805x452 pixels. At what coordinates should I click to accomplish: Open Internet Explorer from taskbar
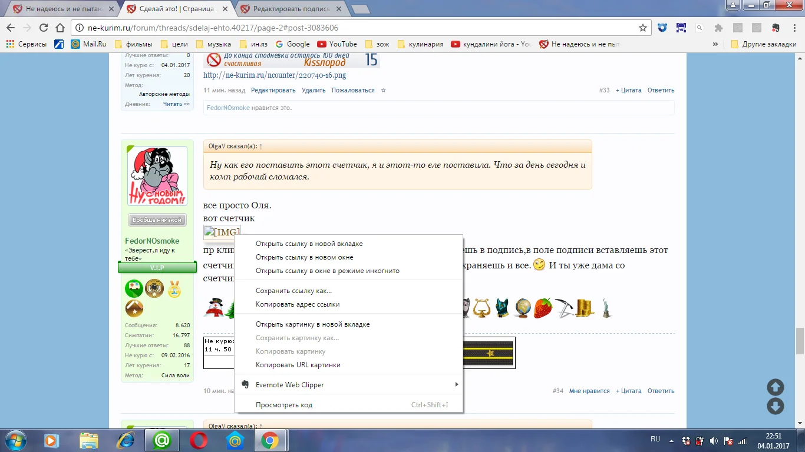pos(126,440)
